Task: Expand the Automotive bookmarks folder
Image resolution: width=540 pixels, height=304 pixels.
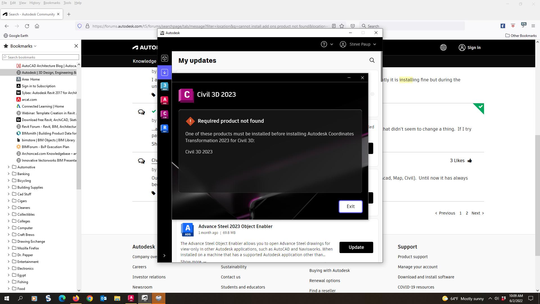Action: point(9,167)
